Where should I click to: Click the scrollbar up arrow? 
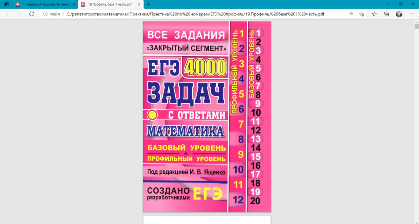point(417,22)
